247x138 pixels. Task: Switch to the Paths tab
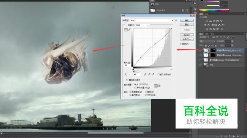(x=212, y=34)
